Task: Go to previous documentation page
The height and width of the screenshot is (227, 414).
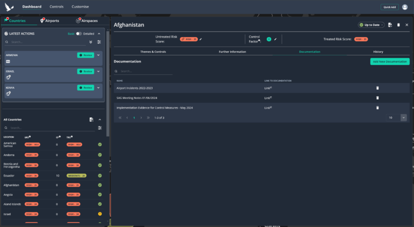Action: [x=127, y=118]
